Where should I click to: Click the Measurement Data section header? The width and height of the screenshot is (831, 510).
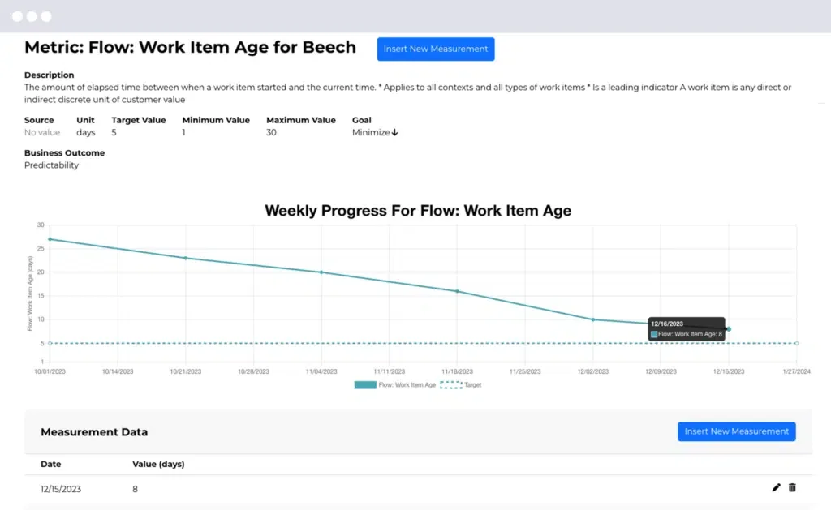pyautogui.click(x=94, y=431)
